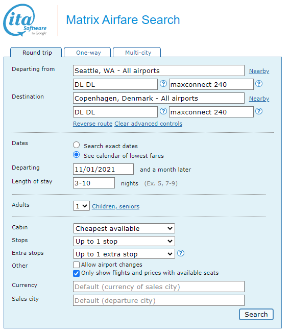Switch to the Multi-city tab
This screenshot has height=333, width=290.
point(137,52)
